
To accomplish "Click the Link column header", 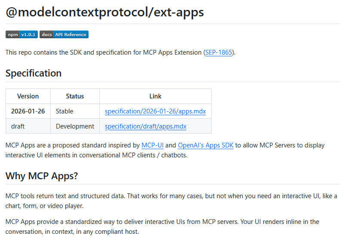I will tap(155, 96).
